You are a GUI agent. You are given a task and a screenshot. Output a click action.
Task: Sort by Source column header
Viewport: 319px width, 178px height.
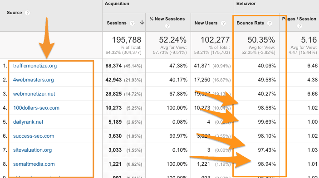pos(14,13)
